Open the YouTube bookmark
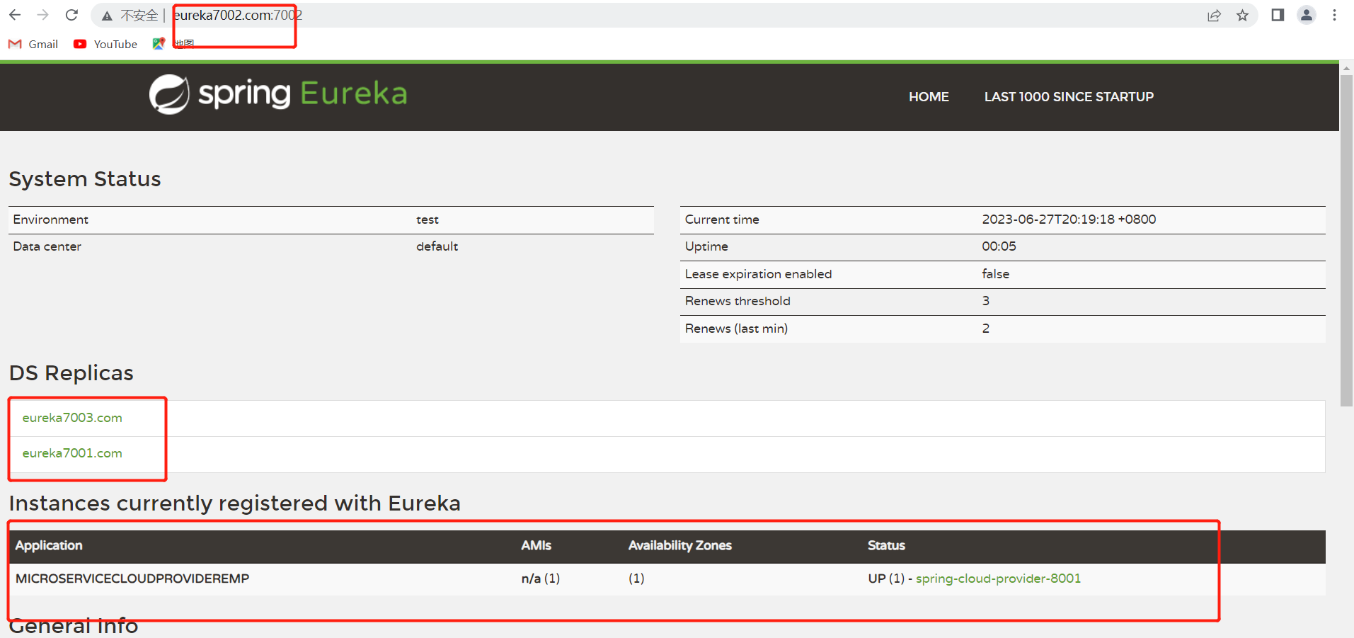This screenshot has height=638, width=1354. click(x=105, y=44)
